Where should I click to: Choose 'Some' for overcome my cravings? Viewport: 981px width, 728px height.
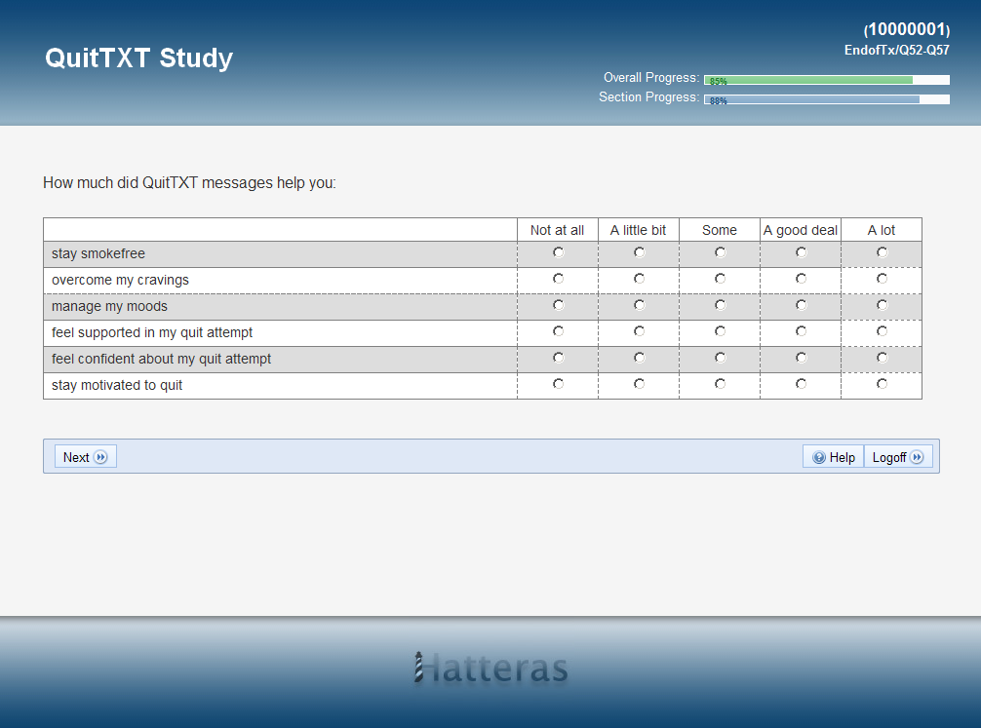[x=720, y=279]
